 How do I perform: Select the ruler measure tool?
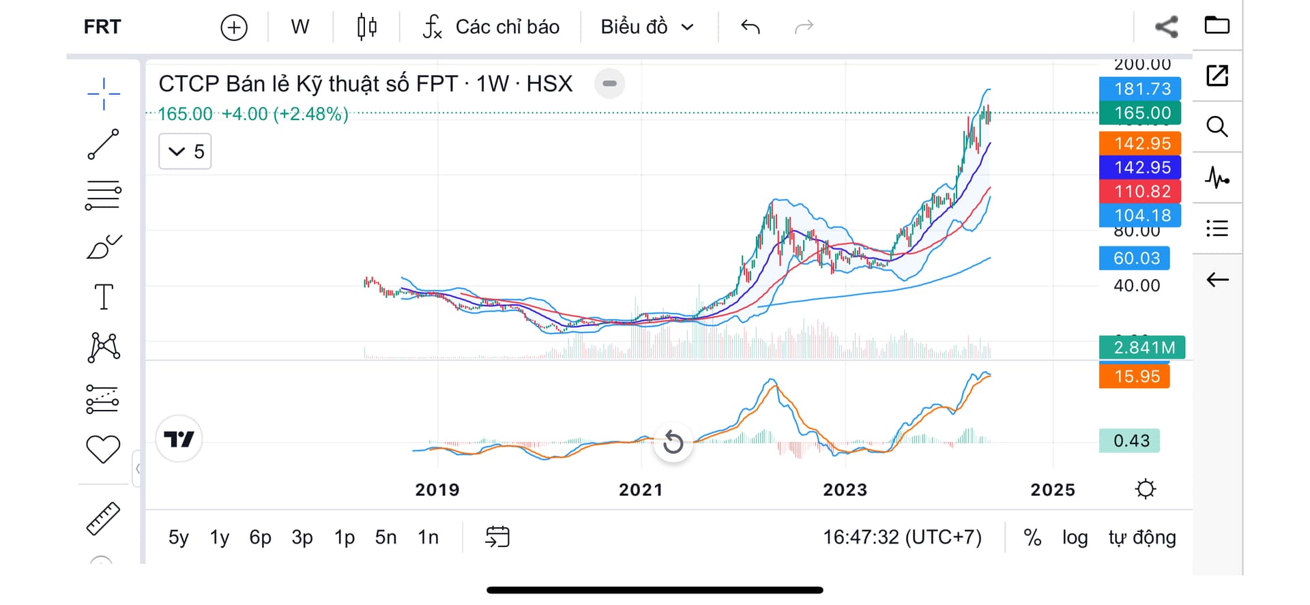coord(104,518)
